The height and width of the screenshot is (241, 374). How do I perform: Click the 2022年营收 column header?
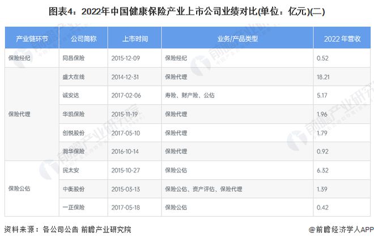342,39
